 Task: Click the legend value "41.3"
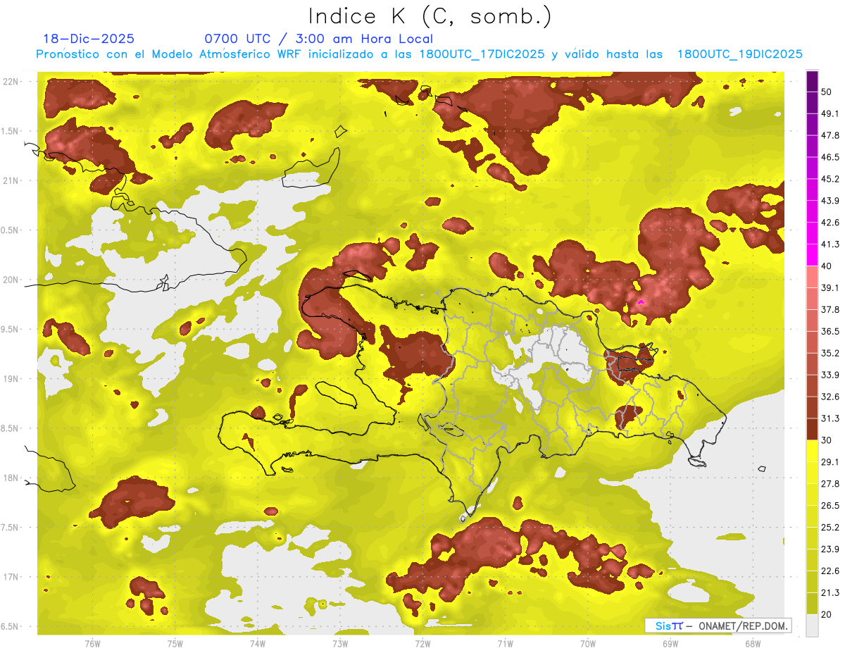(830, 244)
